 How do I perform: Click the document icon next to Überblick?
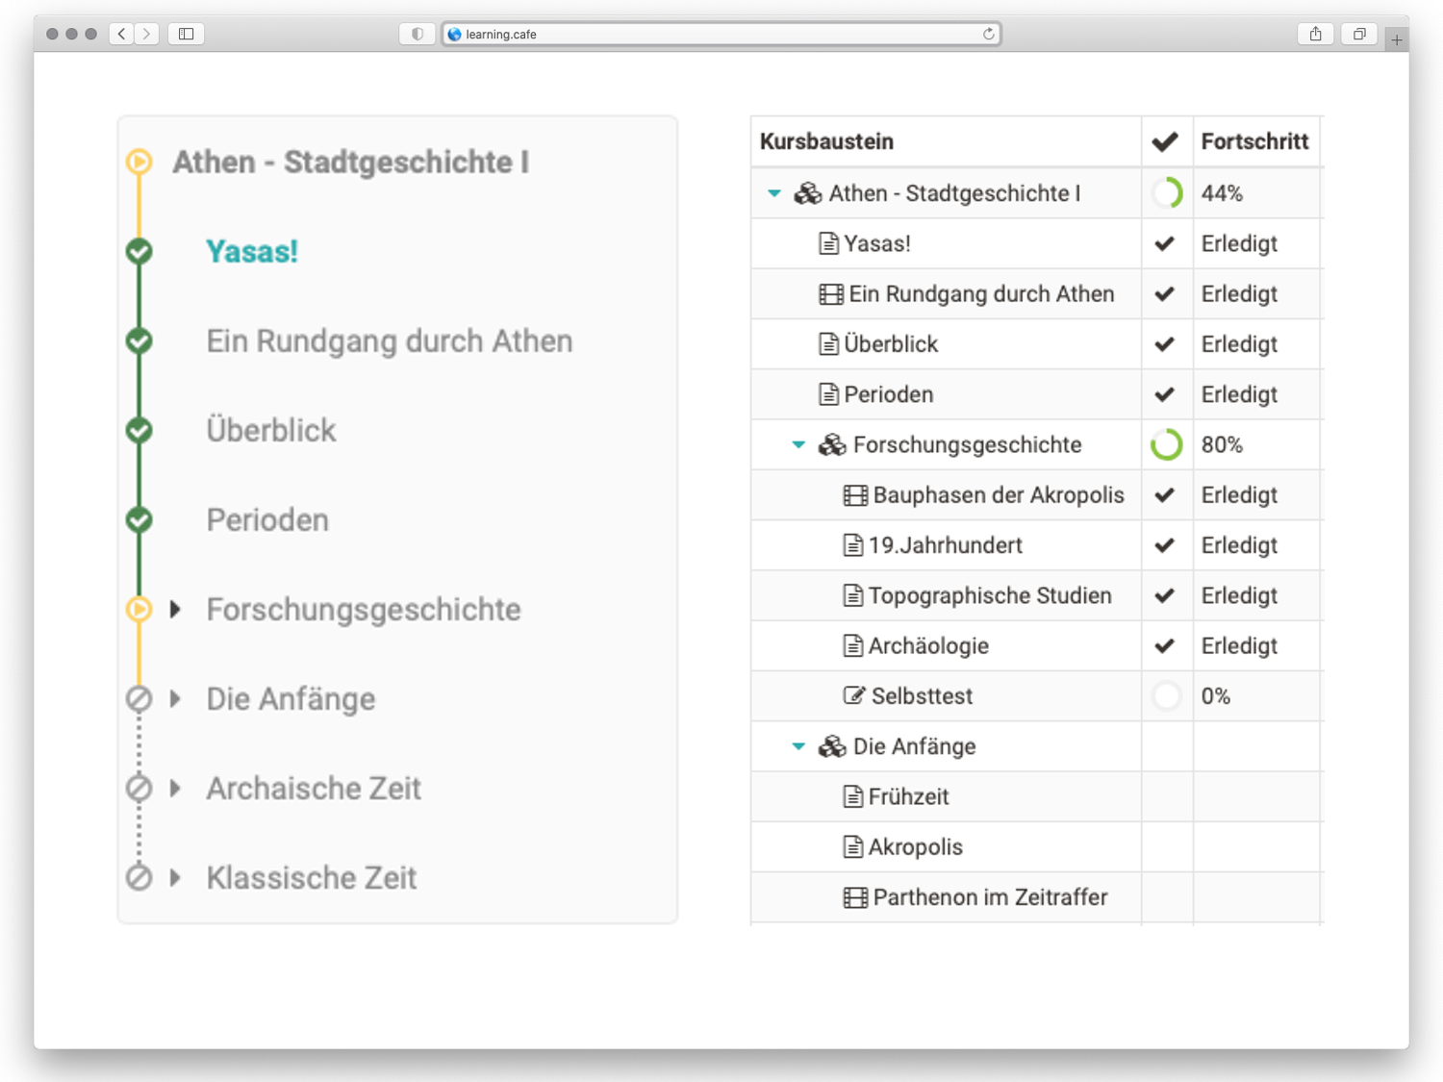pyautogui.click(x=828, y=344)
